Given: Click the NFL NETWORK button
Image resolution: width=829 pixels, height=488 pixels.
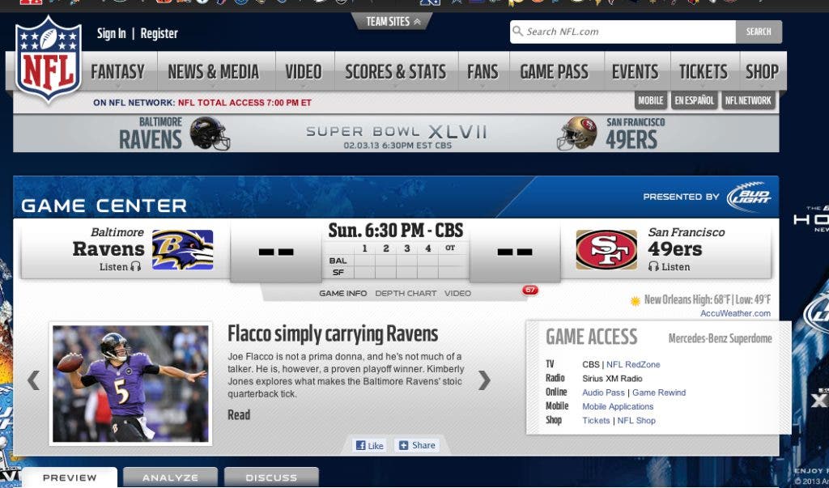Looking at the screenshot, I should 748,100.
